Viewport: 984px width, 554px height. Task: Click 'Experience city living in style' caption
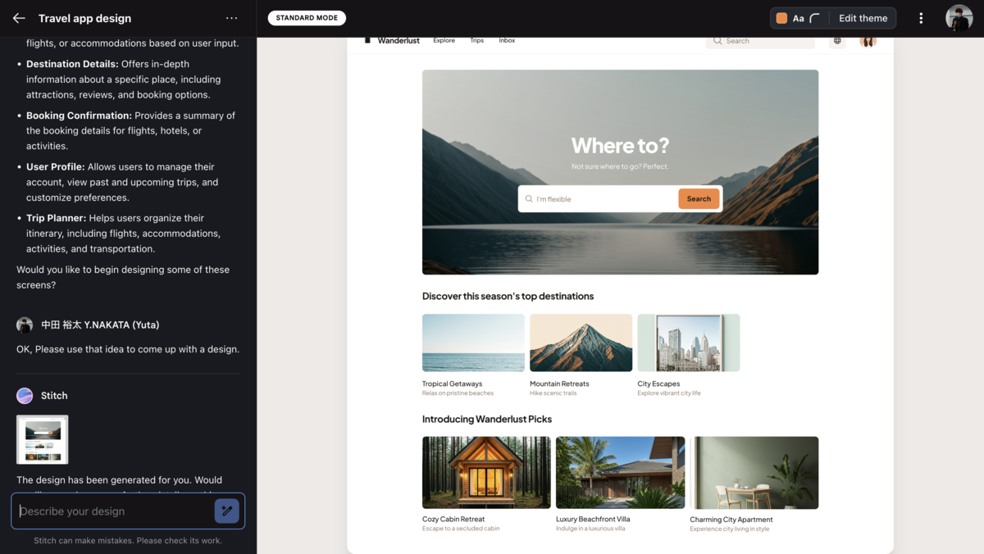pyautogui.click(x=730, y=529)
